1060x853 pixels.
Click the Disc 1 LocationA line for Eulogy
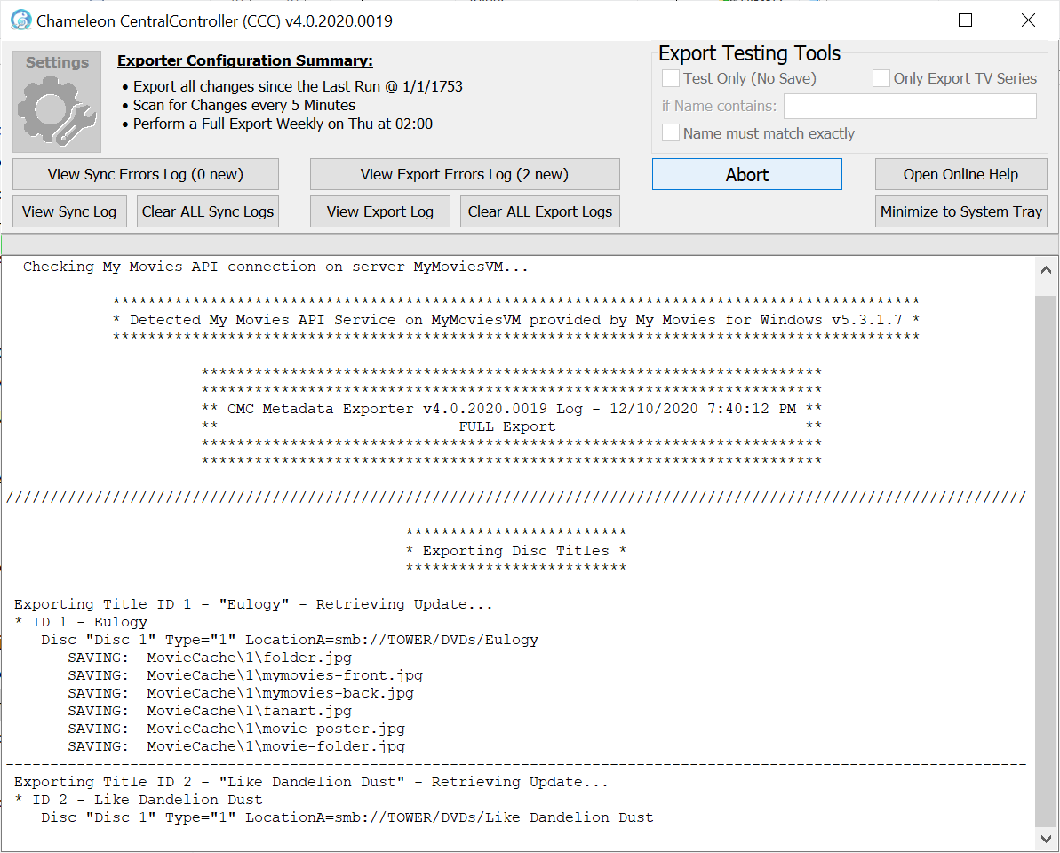click(290, 640)
